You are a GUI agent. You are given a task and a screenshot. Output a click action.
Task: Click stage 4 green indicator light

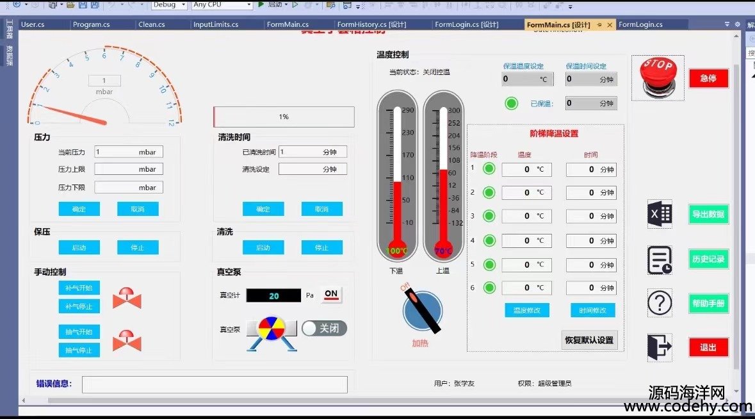coord(489,240)
